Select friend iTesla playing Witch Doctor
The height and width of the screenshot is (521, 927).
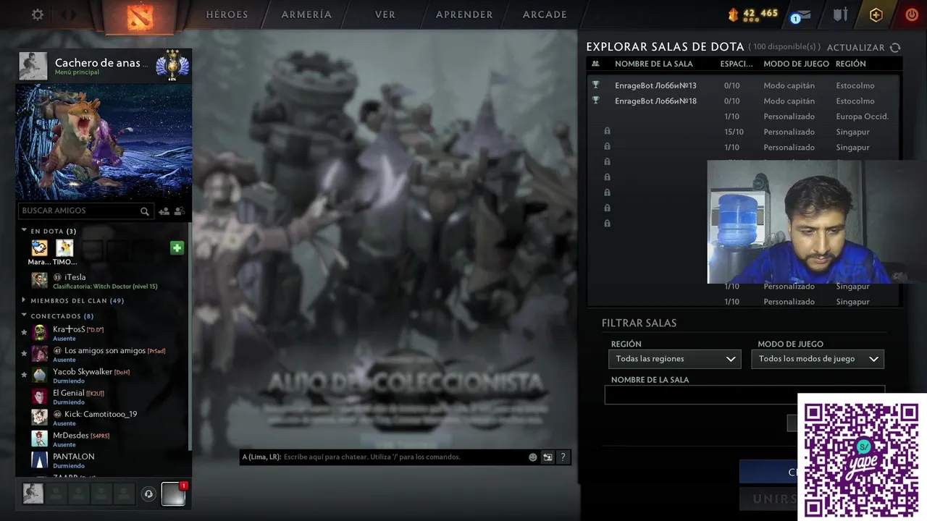click(105, 281)
